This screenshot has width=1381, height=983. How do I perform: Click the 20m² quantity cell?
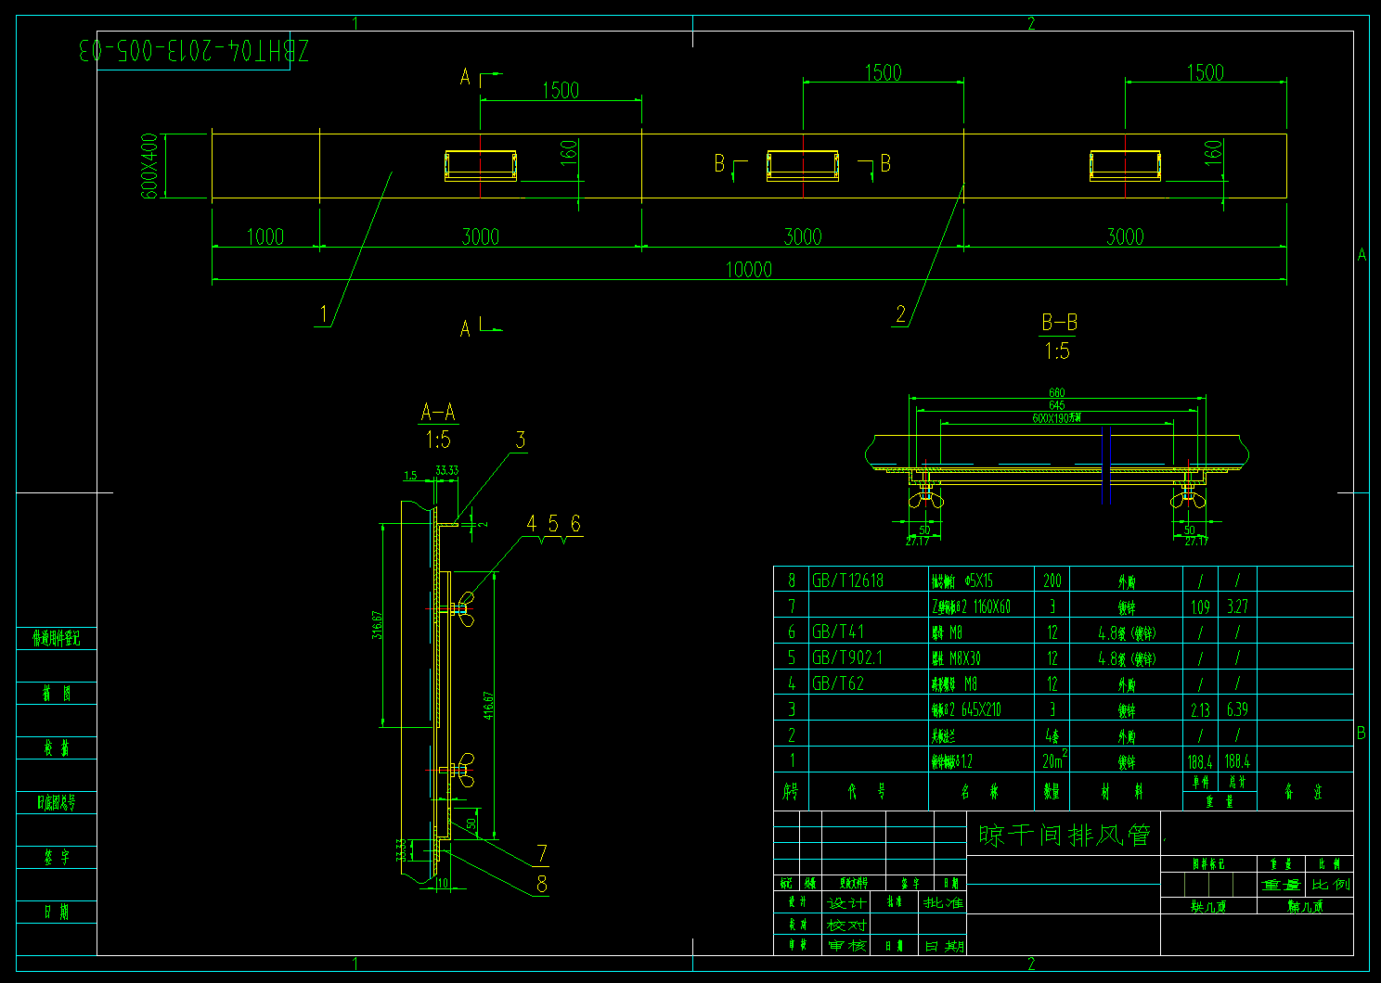1054,760
